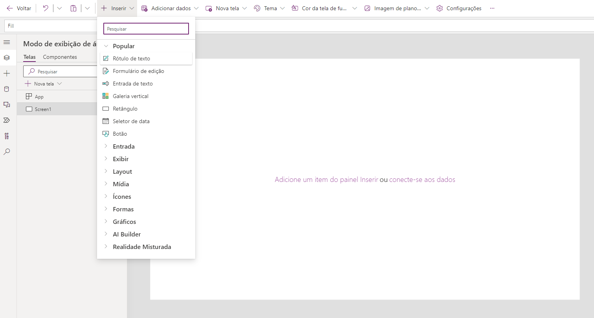
Task: Toggle the hamburger menu in left sidebar
Action: 7,42
